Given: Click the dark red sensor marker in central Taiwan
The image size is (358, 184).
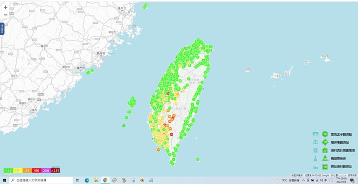Looking at the screenshot, I should coord(168,93).
